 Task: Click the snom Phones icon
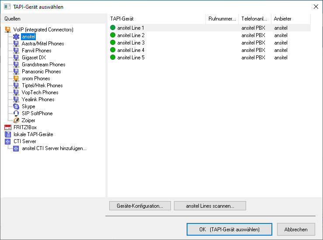coord(16,79)
